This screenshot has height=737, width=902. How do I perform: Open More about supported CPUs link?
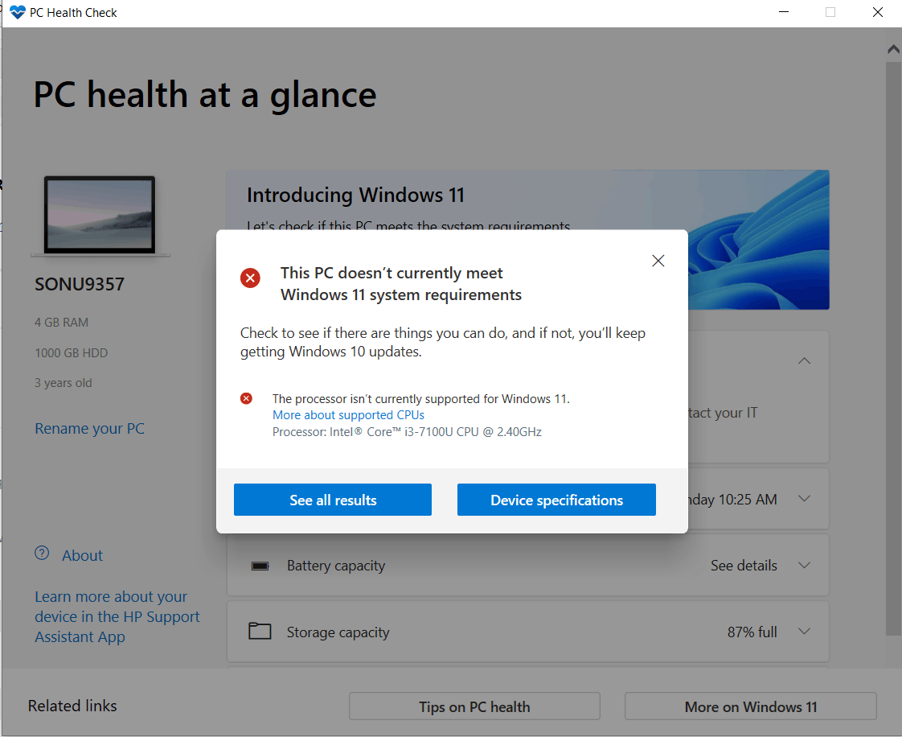(x=348, y=415)
